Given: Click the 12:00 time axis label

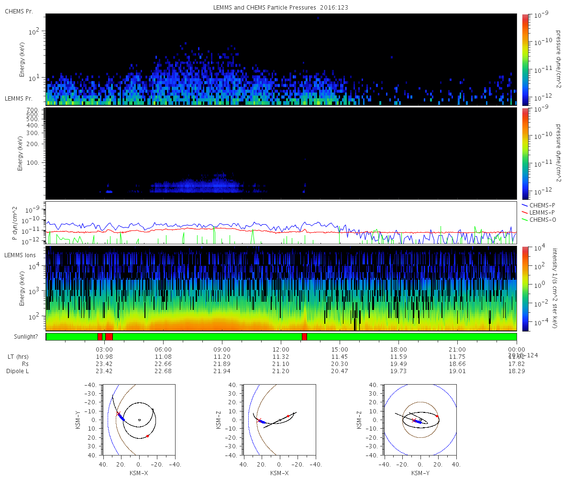Looking at the screenshot, I should (281, 349).
